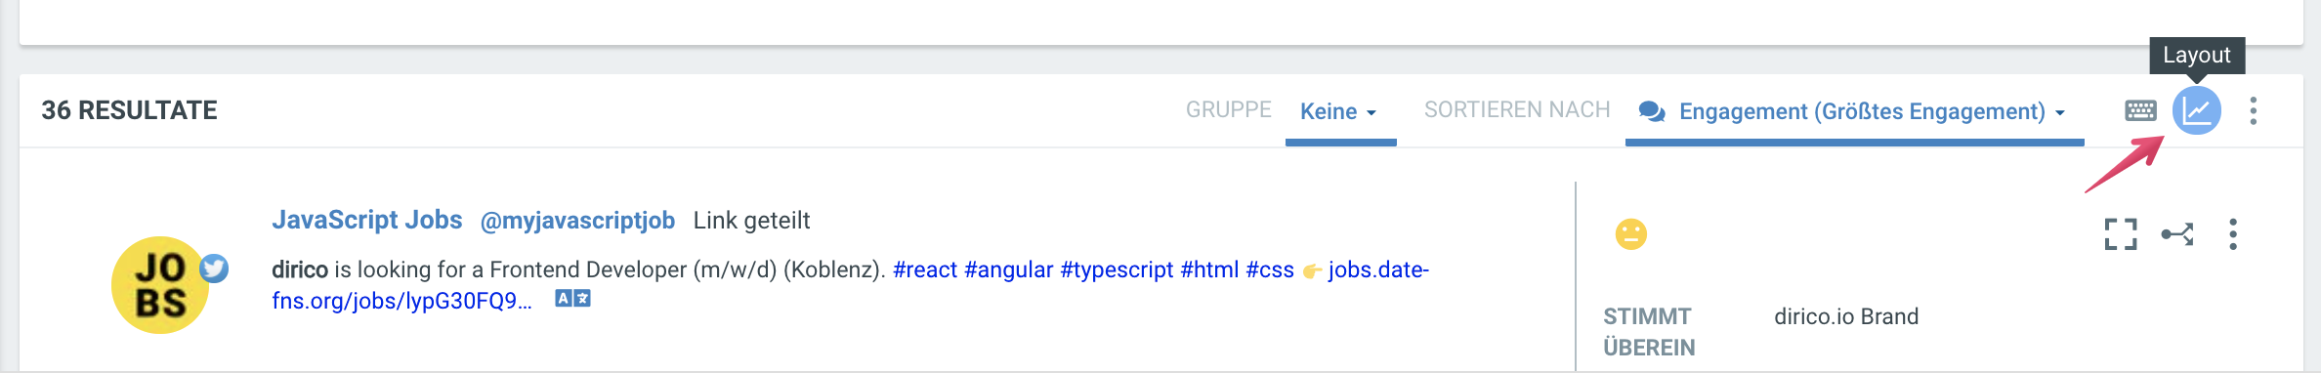Click the keyboard icon in results toolbar
Image resolution: width=2321 pixels, height=373 pixels.
click(x=2140, y=110)
